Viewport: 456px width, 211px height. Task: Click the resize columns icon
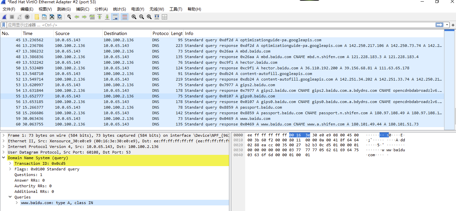[157, 17]
